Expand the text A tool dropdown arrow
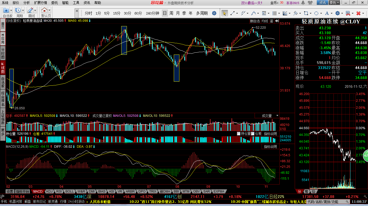This screenshot has height=206, width=368. coord(331,13)
